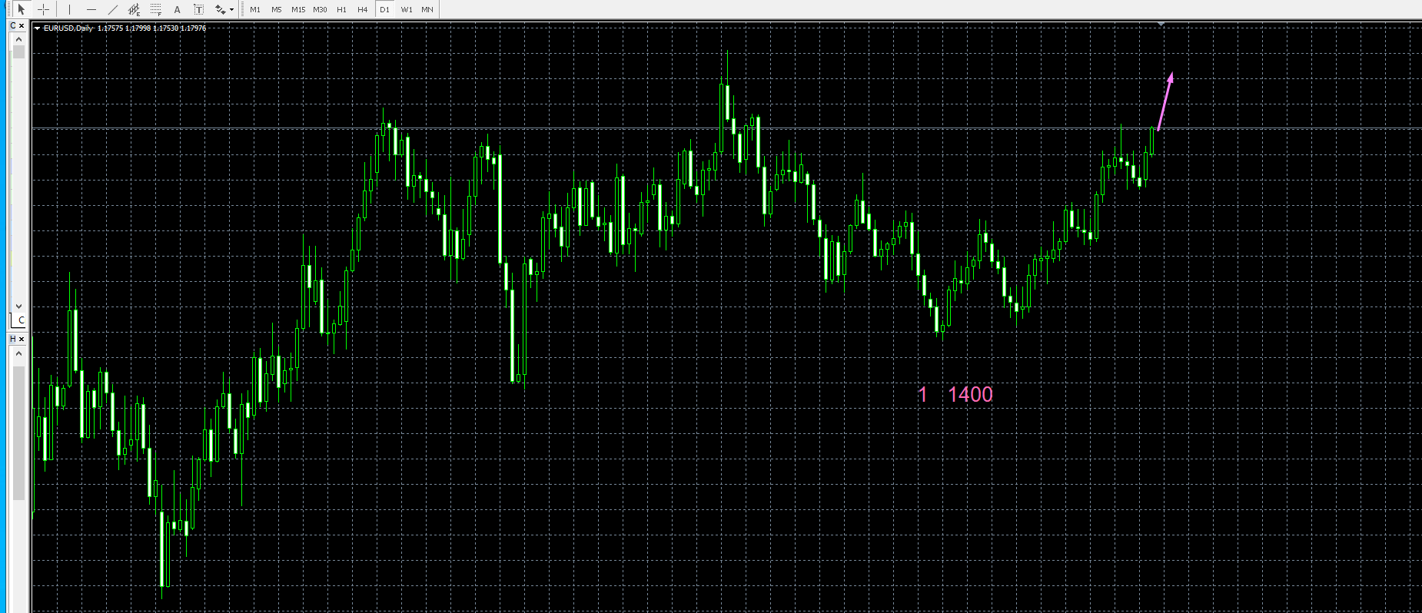Choose the horizontal line tool
Screen dimensions: 1422x613
pyautogui.click(x=91, y=9)
